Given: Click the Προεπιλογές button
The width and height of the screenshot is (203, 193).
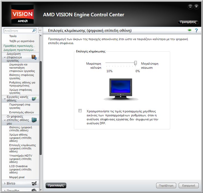Looking at the screenshot, I should [x=56, y=185].
